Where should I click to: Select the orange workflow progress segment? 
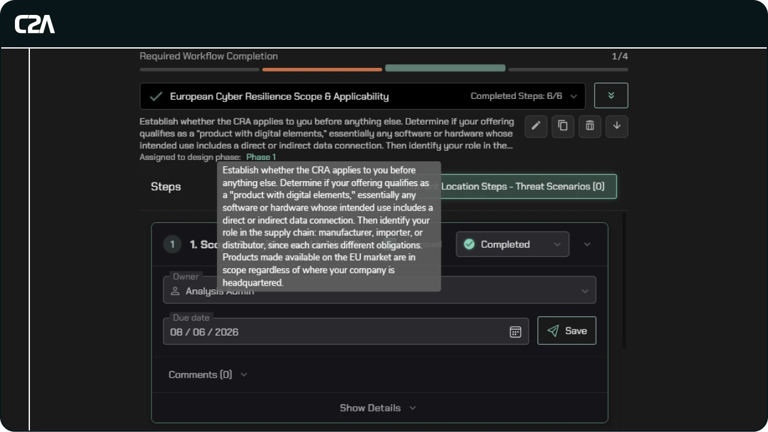(x=322, y=69)
